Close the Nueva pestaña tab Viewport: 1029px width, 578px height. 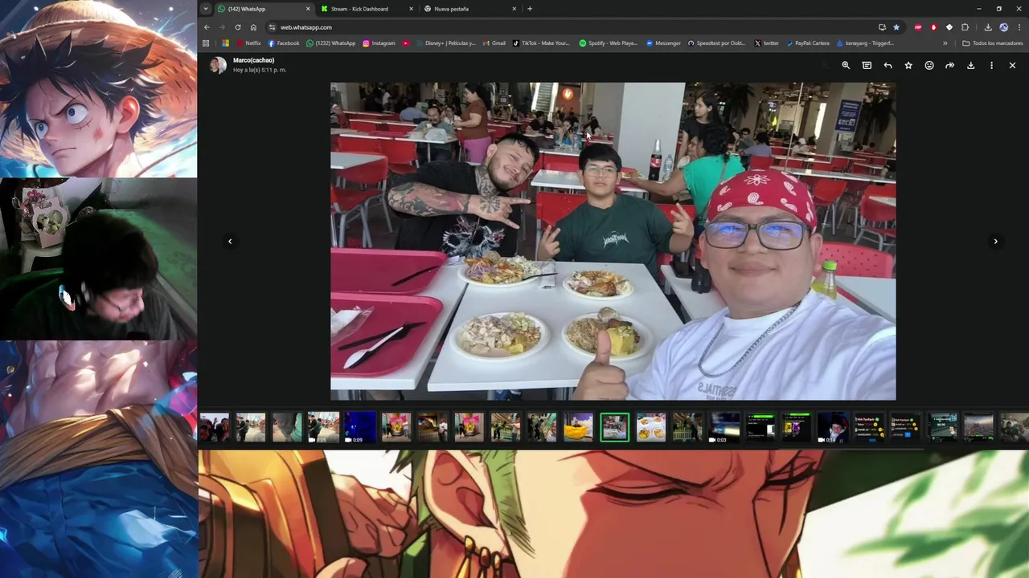coord(514,9)
